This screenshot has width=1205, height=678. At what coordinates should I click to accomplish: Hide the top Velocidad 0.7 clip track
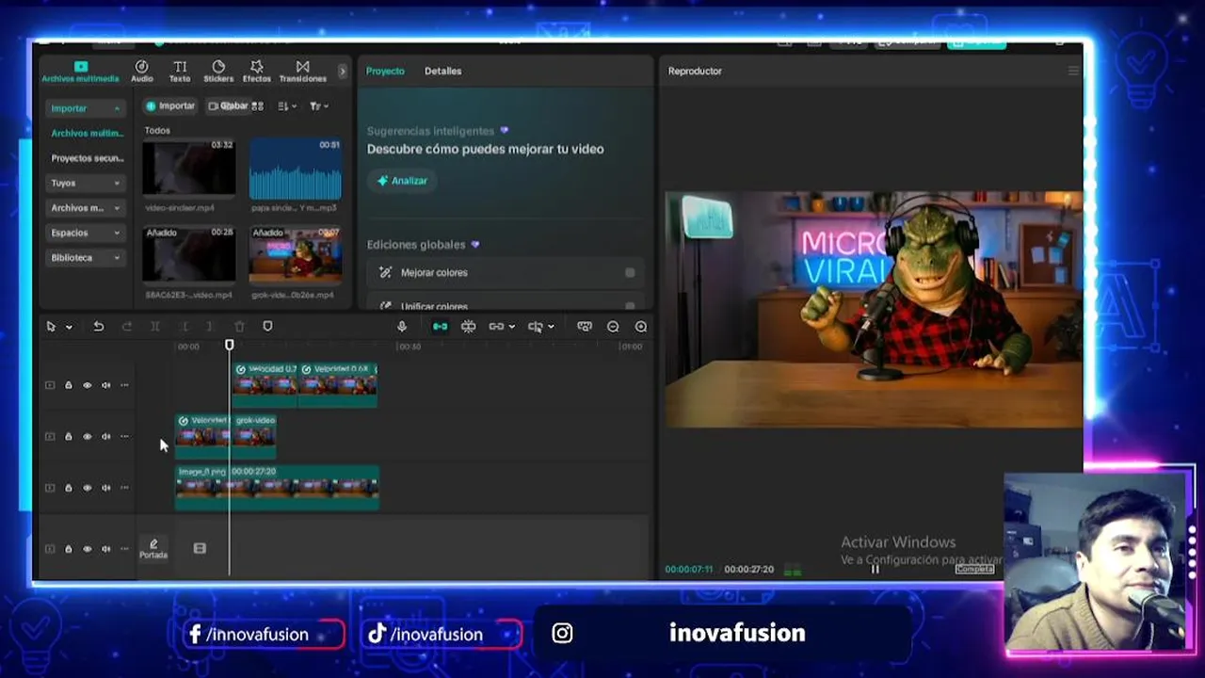pyautogui.click(x=87, y=385)
